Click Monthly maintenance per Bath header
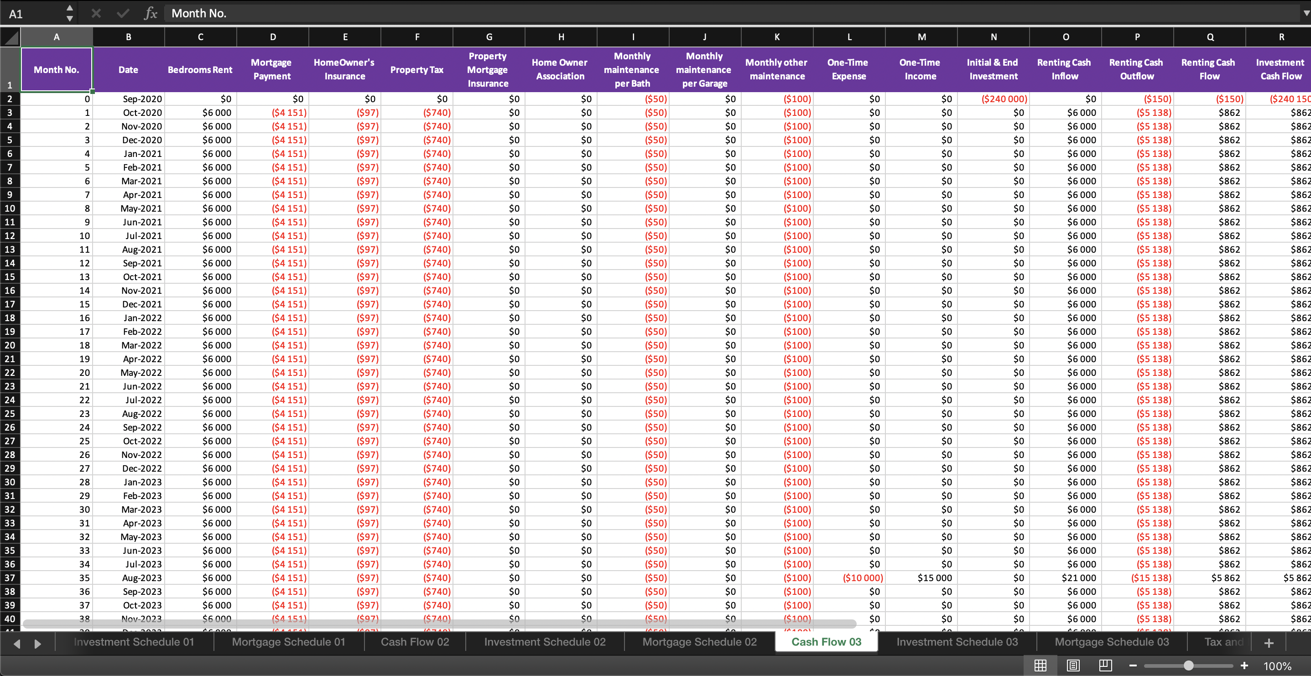The height and width of the screenshot is (676, 1311). point(633,70)
